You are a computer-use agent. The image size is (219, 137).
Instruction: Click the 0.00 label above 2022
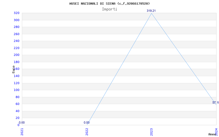click(87, 122)
